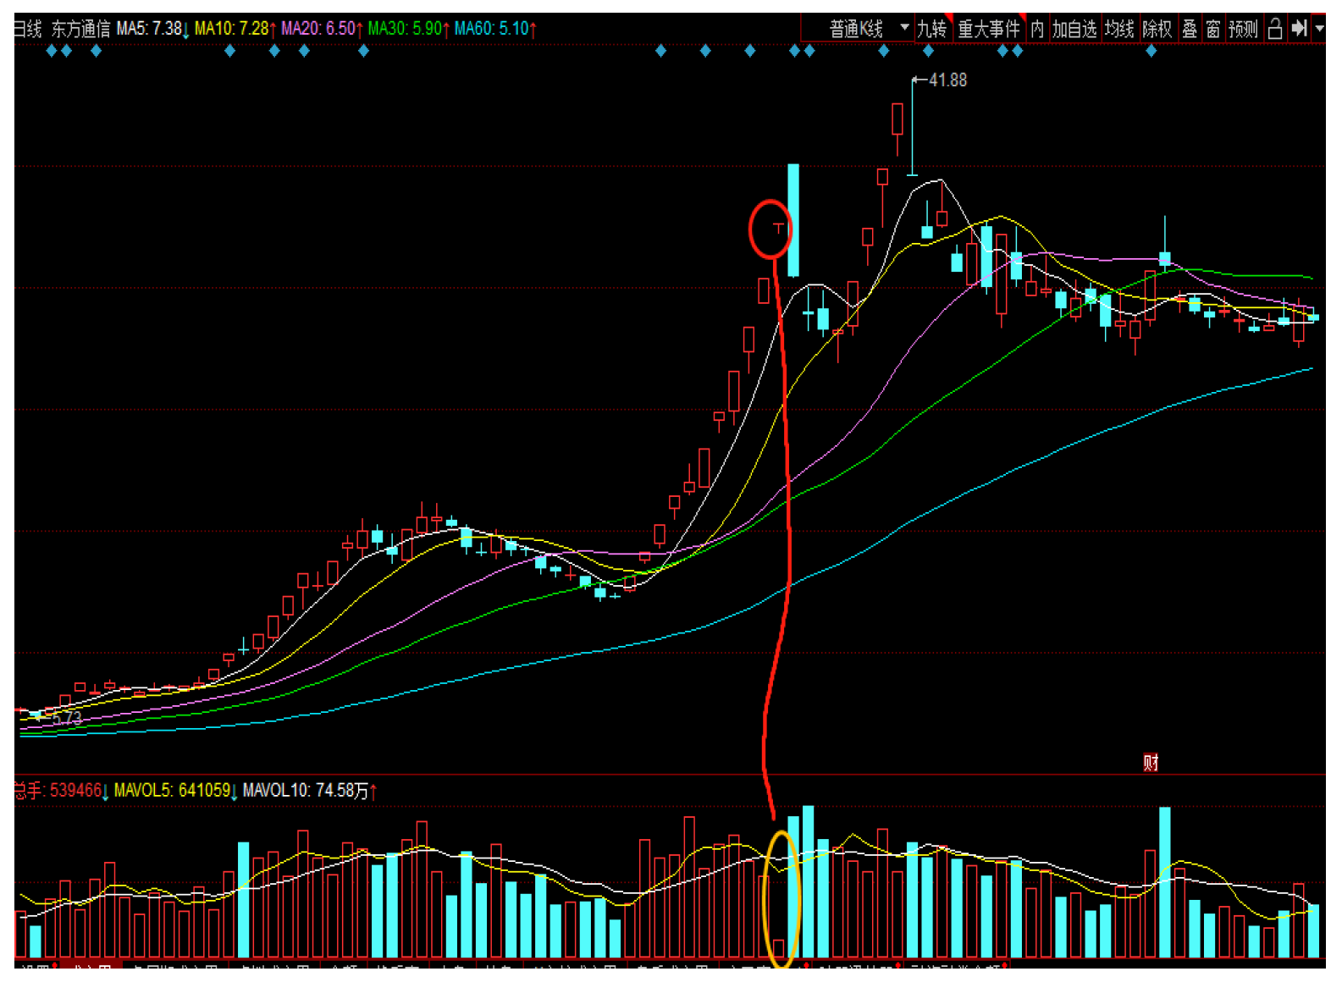The image size is (1342, 988).
Task: Click the 日线 period label
Action: click(27, 29)
